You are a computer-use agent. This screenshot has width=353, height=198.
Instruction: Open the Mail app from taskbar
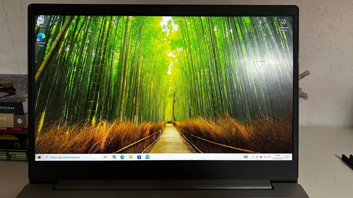point(148,157)
